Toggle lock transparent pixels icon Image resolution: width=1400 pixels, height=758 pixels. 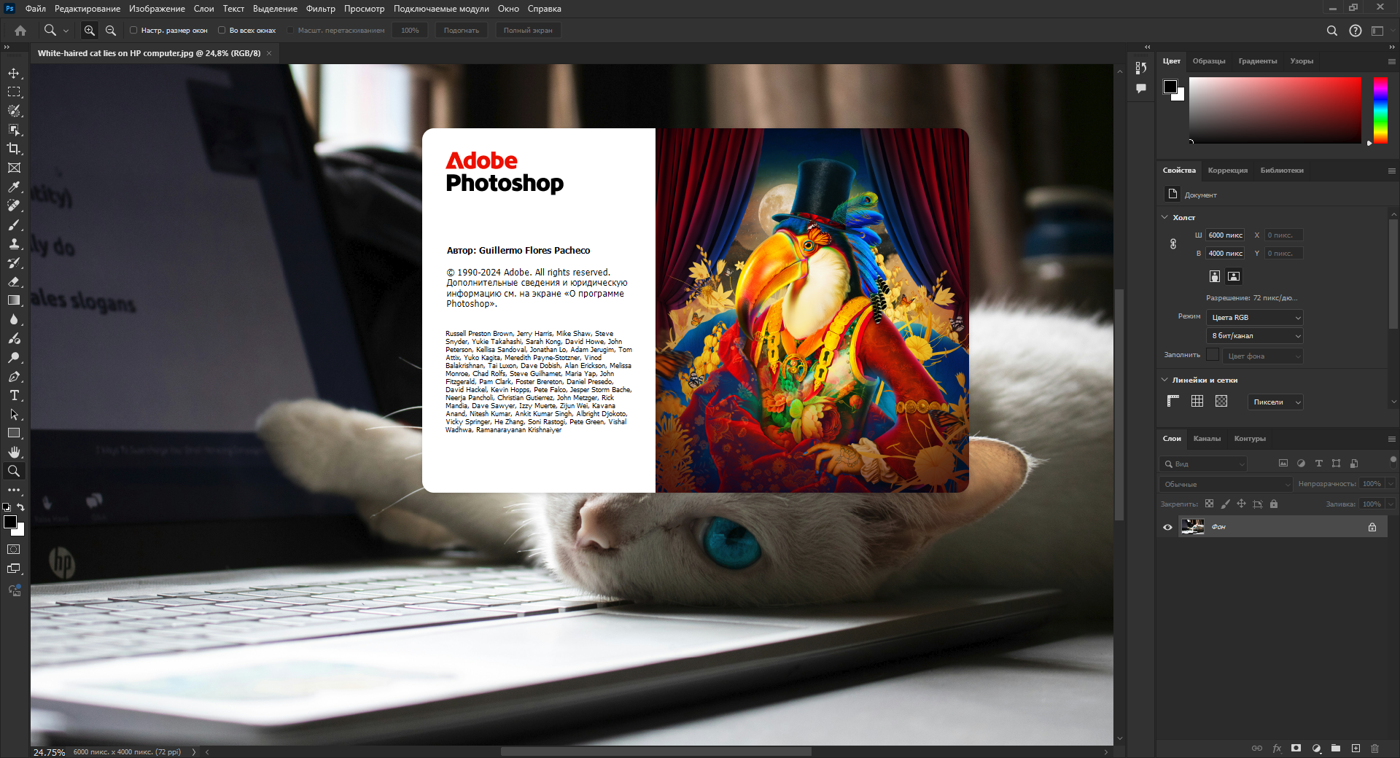coord(1210,504)
